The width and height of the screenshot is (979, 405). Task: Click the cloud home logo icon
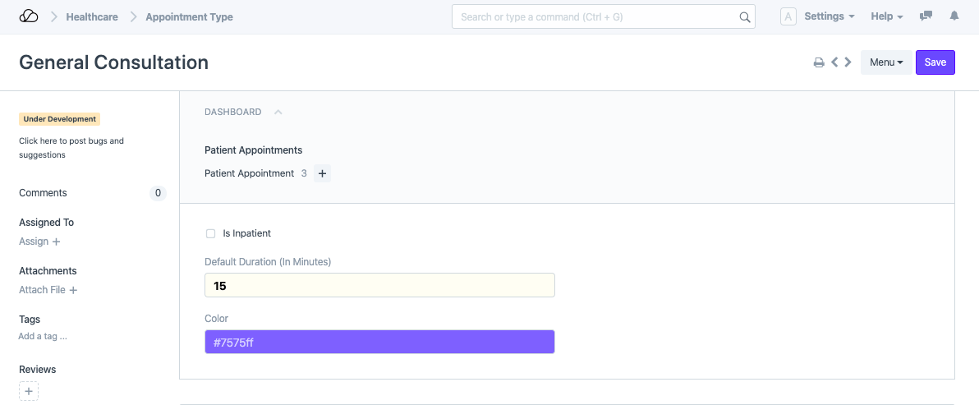(x=29, y=16)
